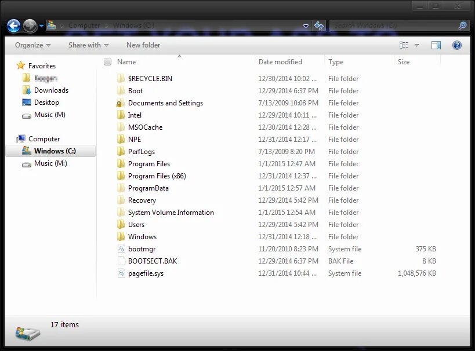The image size is (475, 351).
Task: Tick the select-all checkbox in header
Action: [x=107, y=62]
